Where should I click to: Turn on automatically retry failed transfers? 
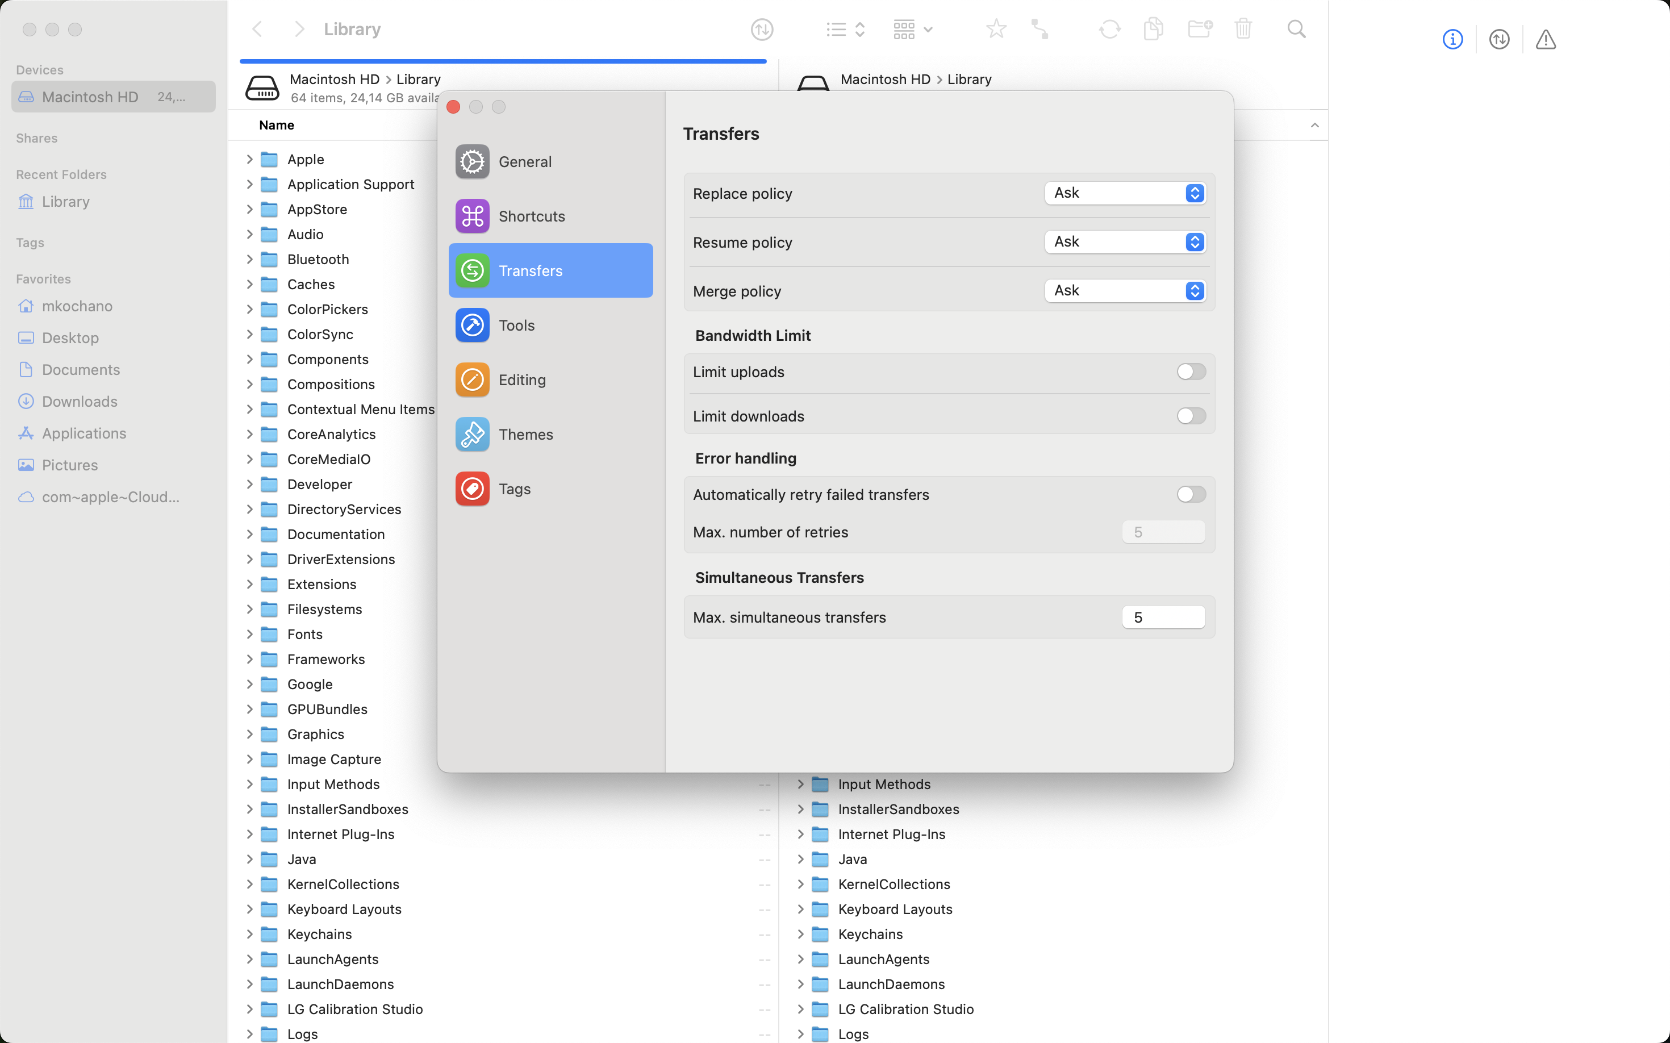click(x=1191, y=495)
